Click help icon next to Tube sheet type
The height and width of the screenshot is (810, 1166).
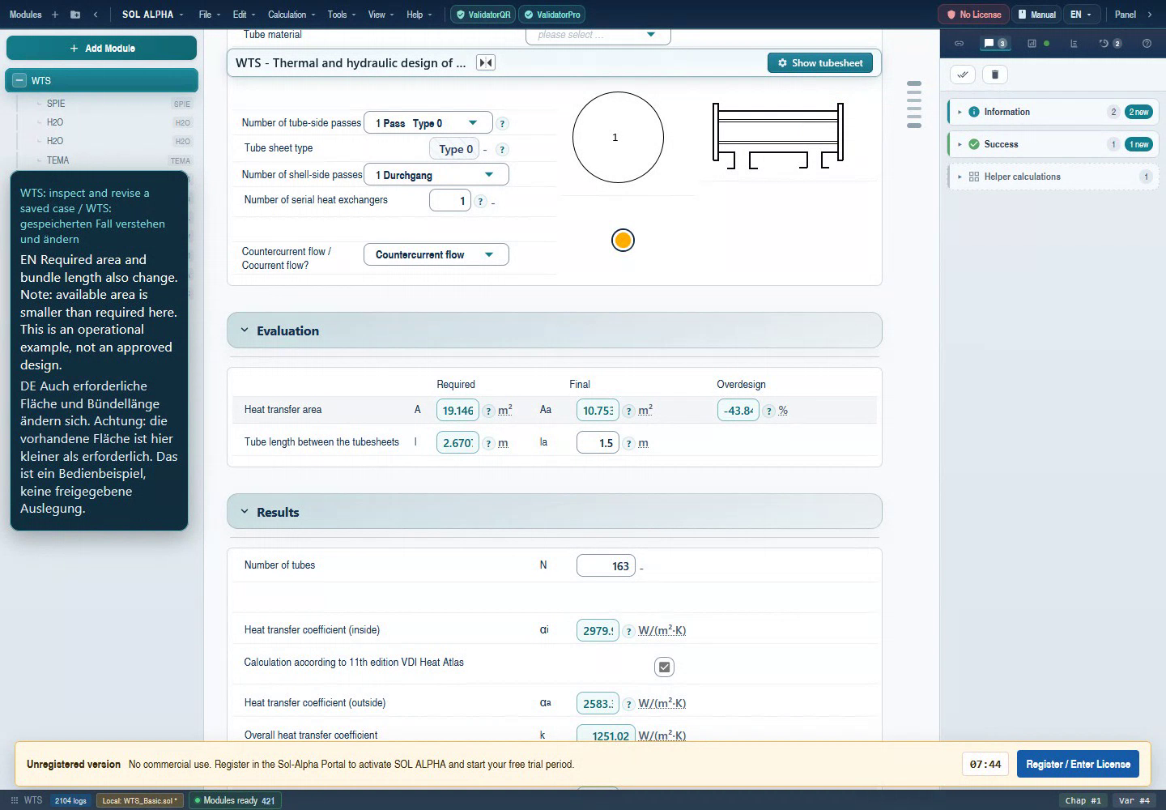pos(502,150)
